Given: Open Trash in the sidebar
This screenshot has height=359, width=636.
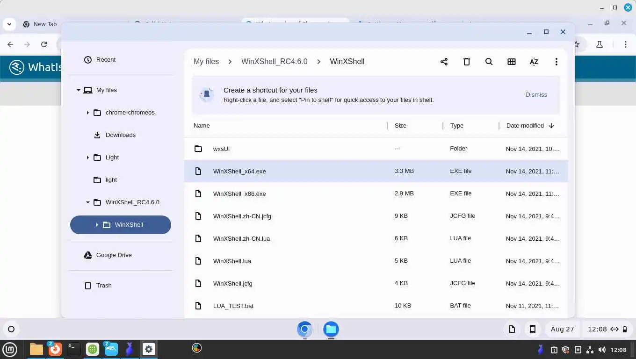Looking at the screenshot, I should [x=121, y=286].
